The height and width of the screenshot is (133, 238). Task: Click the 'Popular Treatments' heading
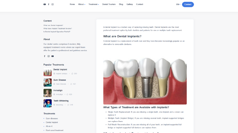54,65
